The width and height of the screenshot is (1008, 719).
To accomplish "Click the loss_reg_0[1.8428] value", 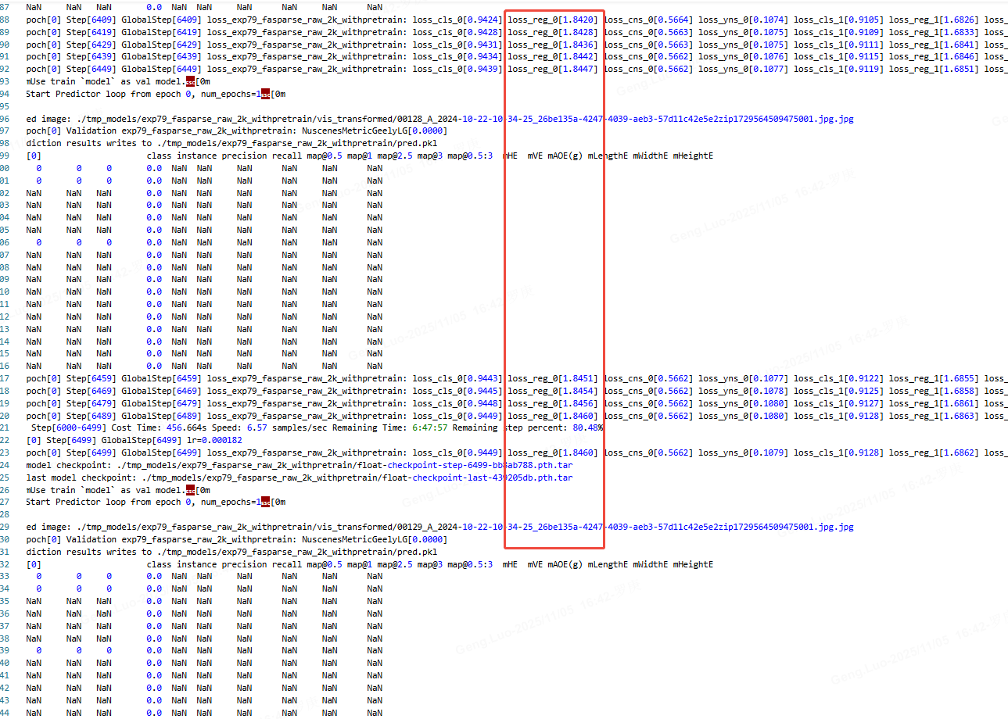I will click(x=553, y=32).
